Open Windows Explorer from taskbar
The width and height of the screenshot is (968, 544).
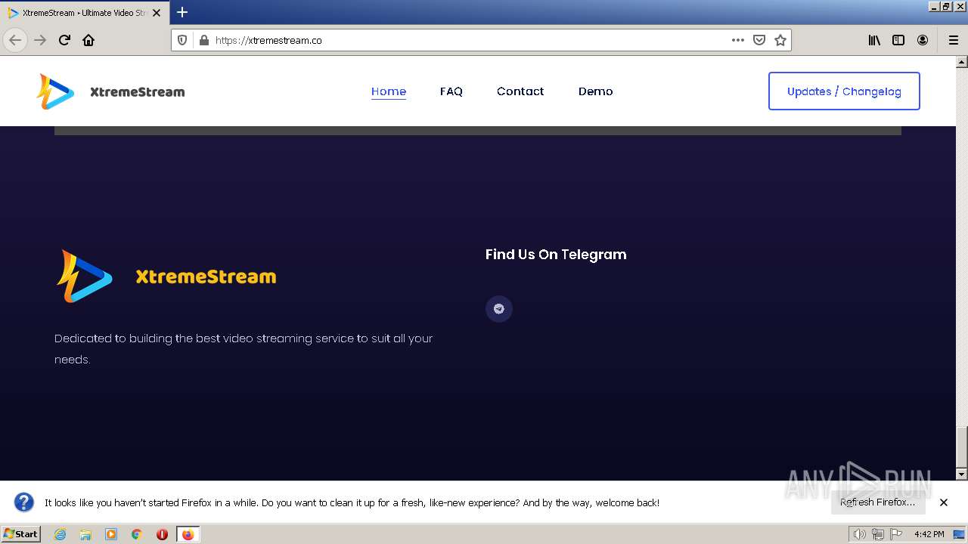(x=85, y=534)
